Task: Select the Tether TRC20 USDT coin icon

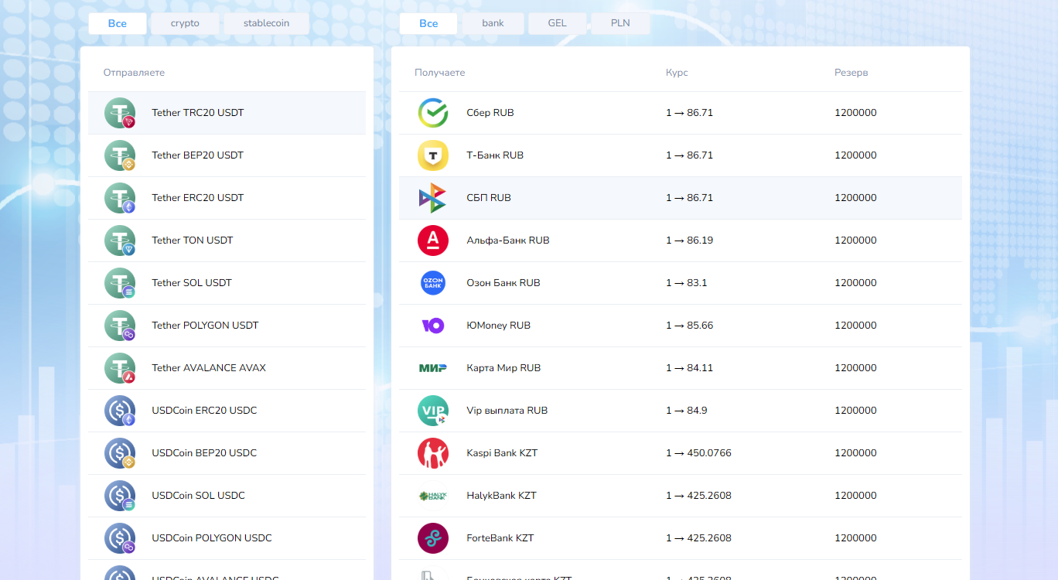Action: point(120,113)
